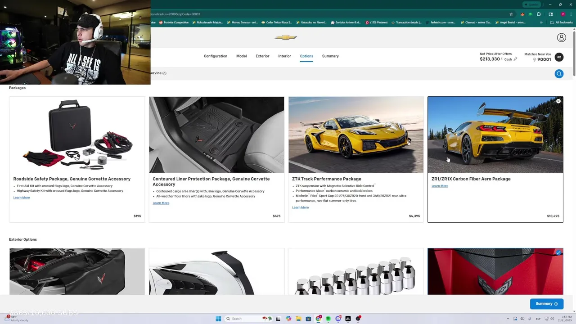Go to Configuration step
The image size is (576, 324).
point(216,56)
